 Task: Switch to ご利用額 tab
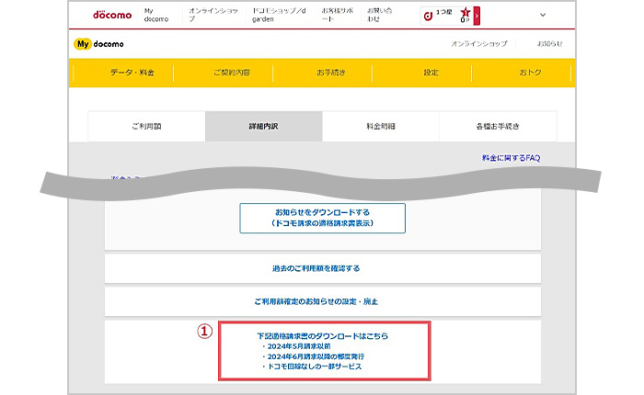click(146, 127)
